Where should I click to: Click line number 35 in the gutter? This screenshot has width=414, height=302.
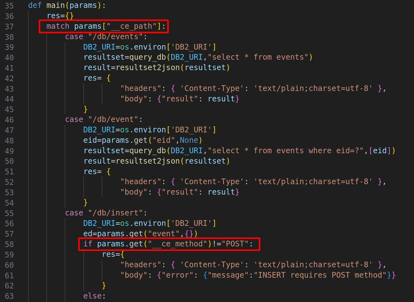pyautogui.click(x=9, y=6)
